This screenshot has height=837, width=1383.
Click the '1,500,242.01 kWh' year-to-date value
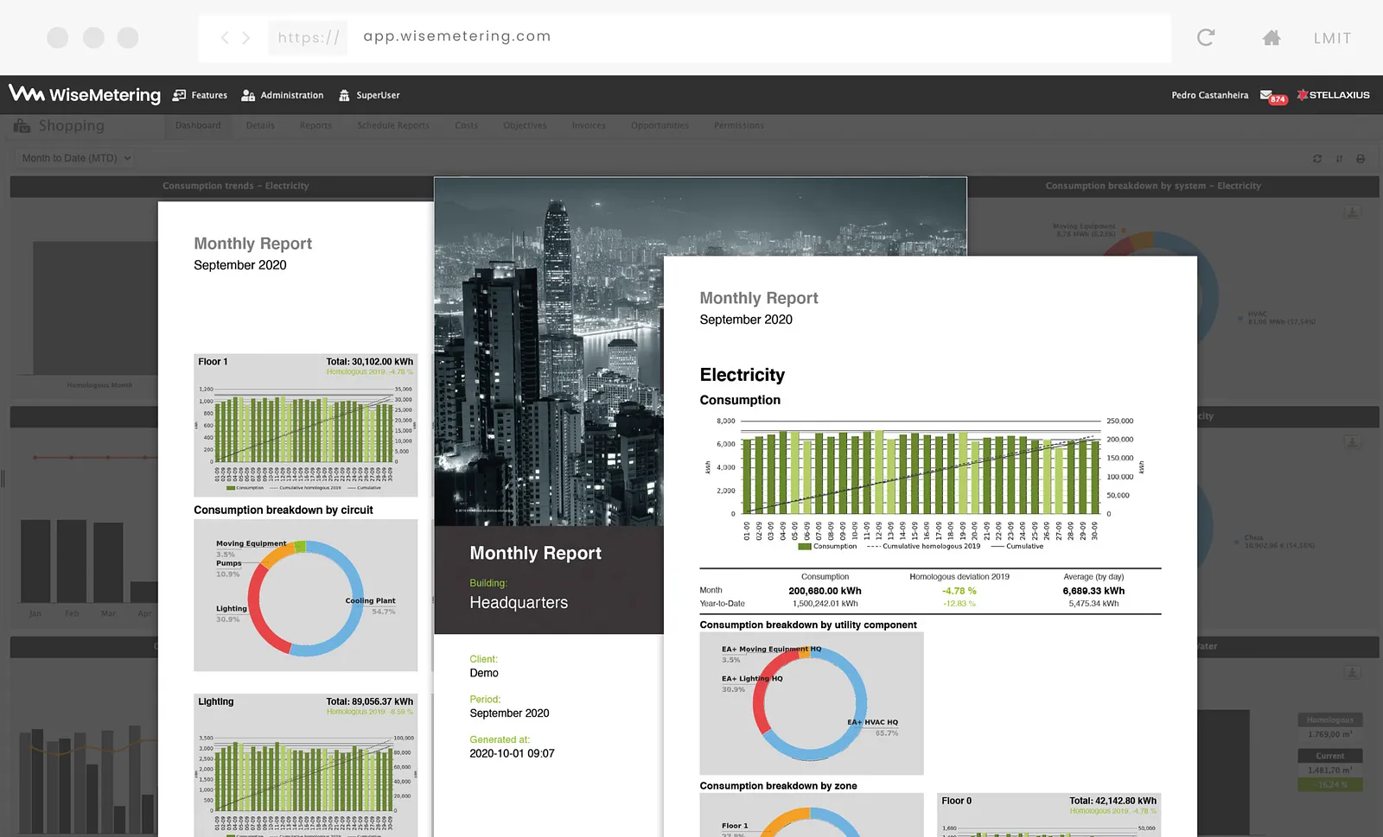coord(825,604)
